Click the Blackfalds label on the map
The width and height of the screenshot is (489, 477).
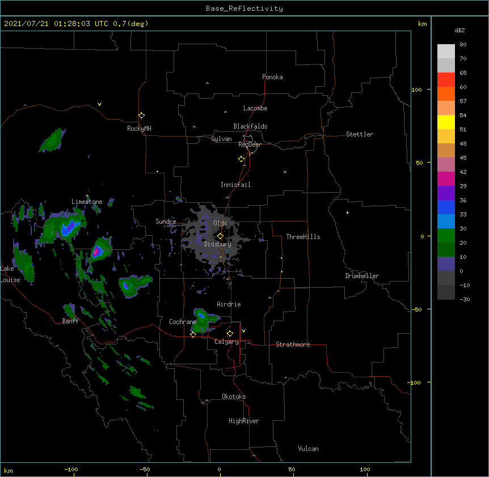click(250, 126)
